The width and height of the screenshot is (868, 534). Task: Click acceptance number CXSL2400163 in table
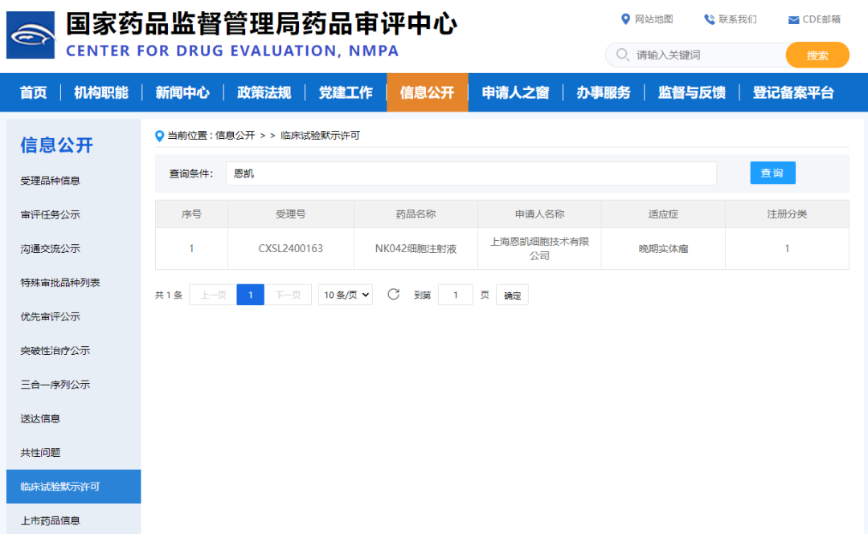point(291,248)
